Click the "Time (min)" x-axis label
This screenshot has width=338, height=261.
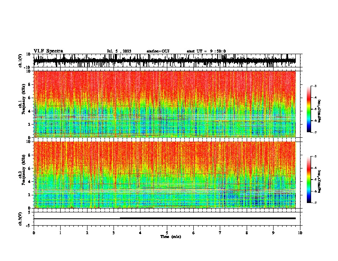171,237
